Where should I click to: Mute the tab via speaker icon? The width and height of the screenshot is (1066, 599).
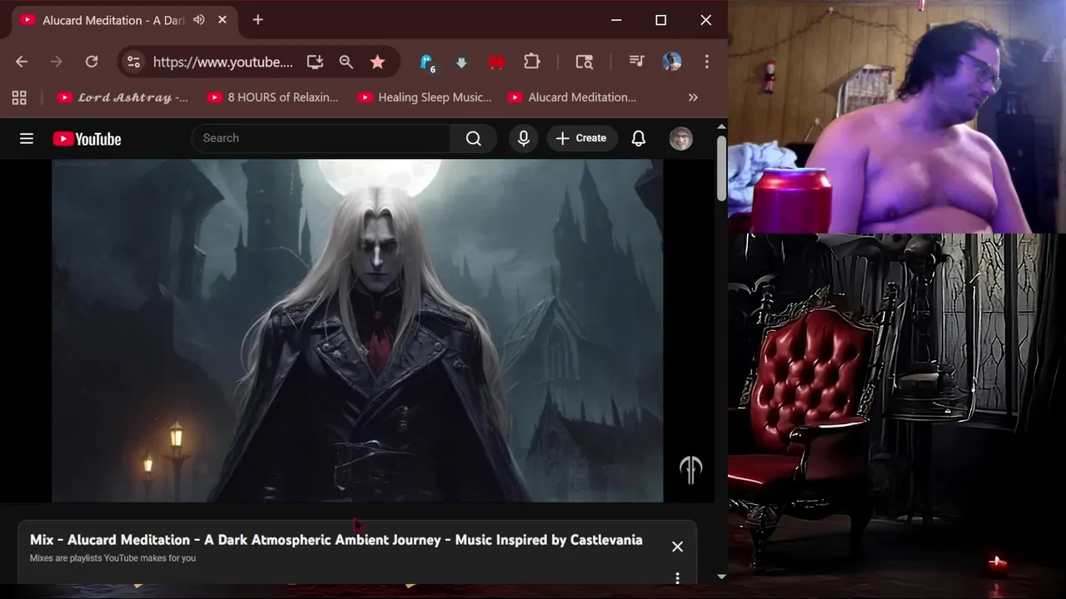[199, 19]
